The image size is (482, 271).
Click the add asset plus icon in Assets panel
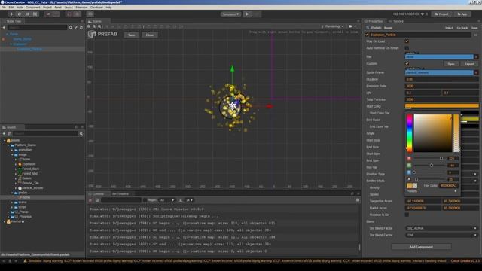pos(4,134)
